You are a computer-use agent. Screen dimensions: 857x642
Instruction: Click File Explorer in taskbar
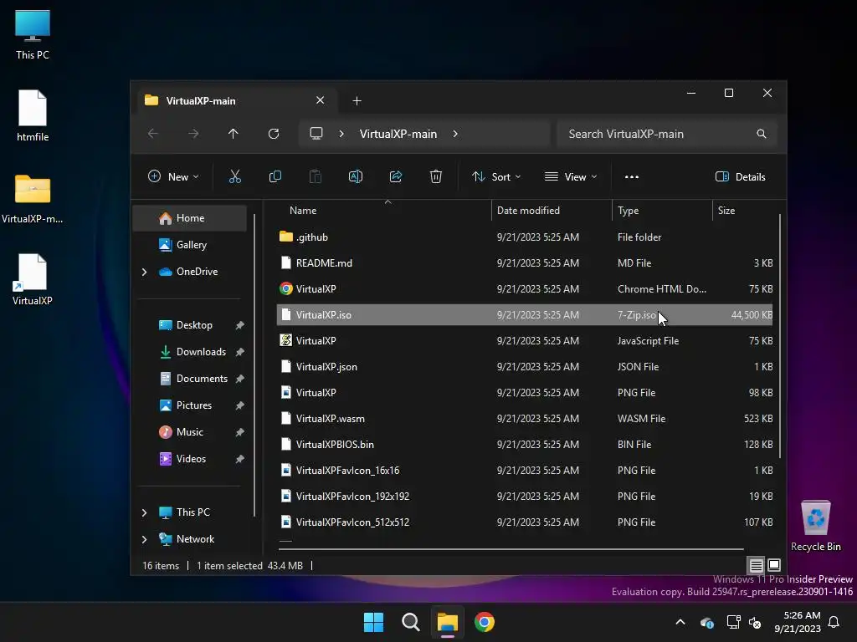(447, 622)
